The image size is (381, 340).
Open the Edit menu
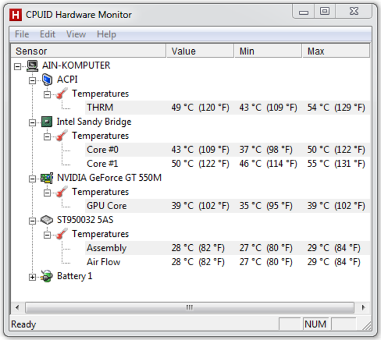[x=48, y=34]
